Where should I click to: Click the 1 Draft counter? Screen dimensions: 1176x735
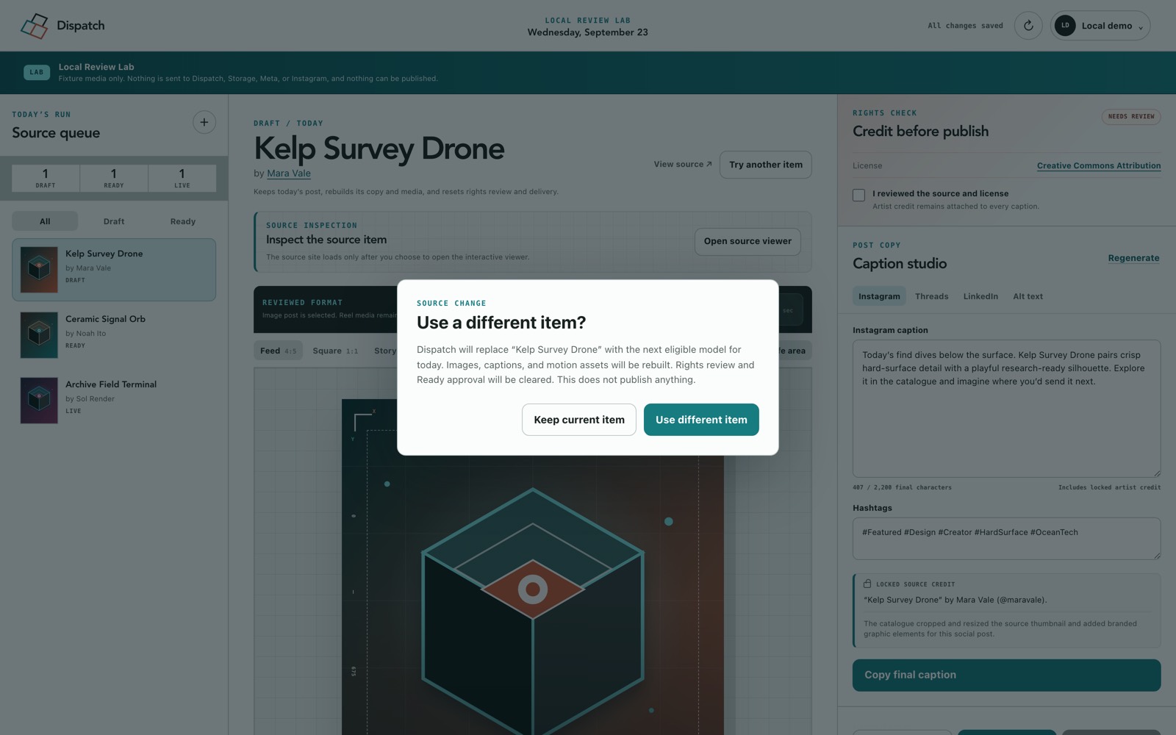[46, 178]
